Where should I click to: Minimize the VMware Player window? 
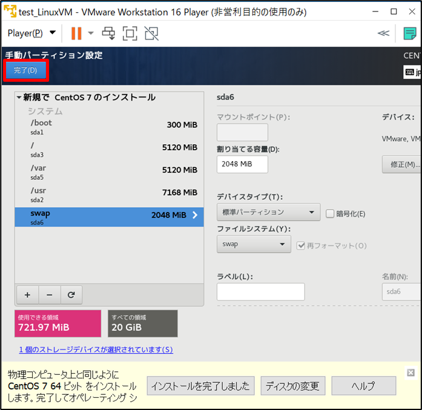(x=375, y=12)
